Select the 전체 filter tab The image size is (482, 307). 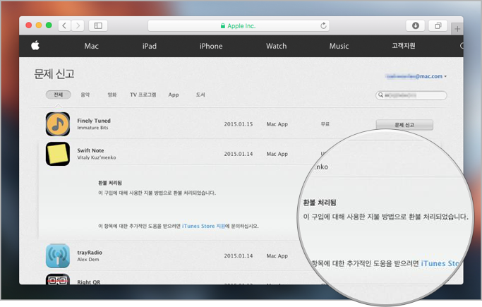59,95
